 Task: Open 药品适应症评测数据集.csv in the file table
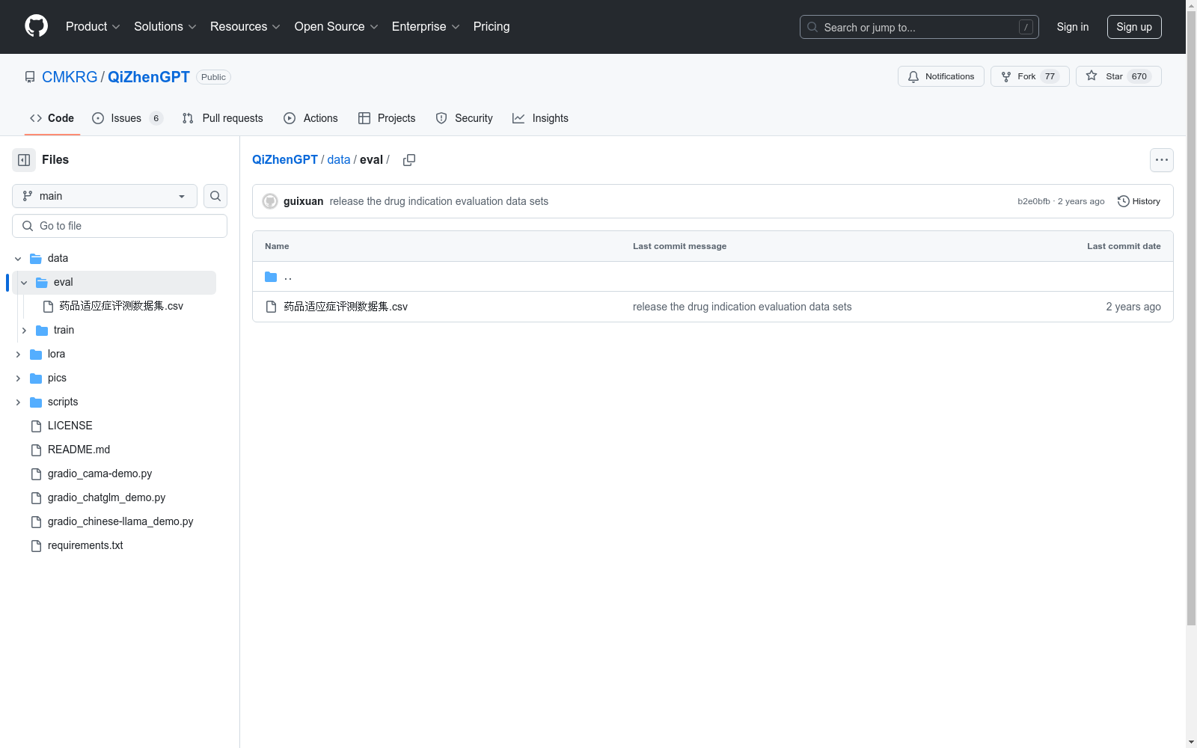click(346, 307)
